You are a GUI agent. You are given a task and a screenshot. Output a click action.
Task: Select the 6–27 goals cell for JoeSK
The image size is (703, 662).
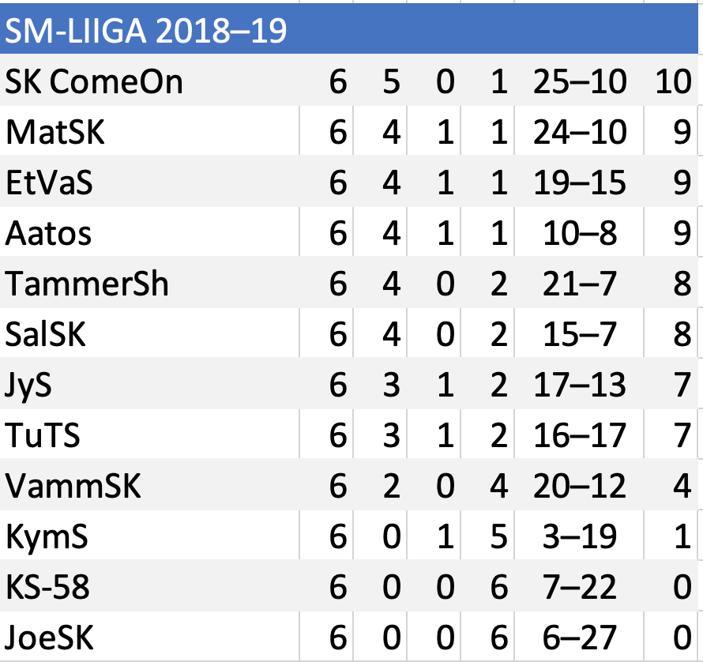pos(580,638)
